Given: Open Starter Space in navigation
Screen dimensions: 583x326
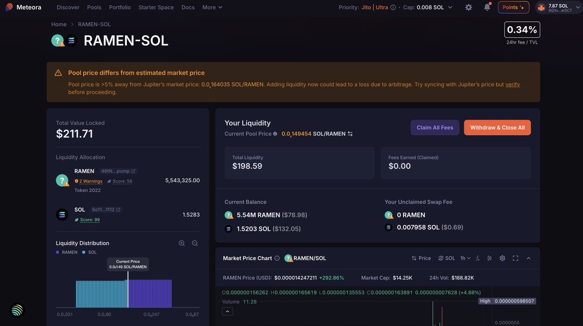Looking at the screenshot, I should point(156,7).
